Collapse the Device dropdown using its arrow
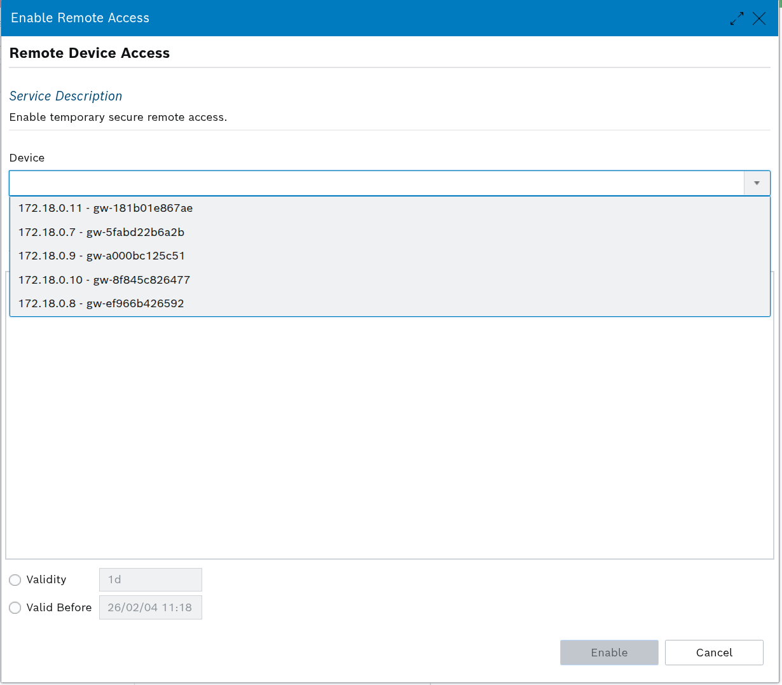Screen dimensions: 782x685 point(757,183)
